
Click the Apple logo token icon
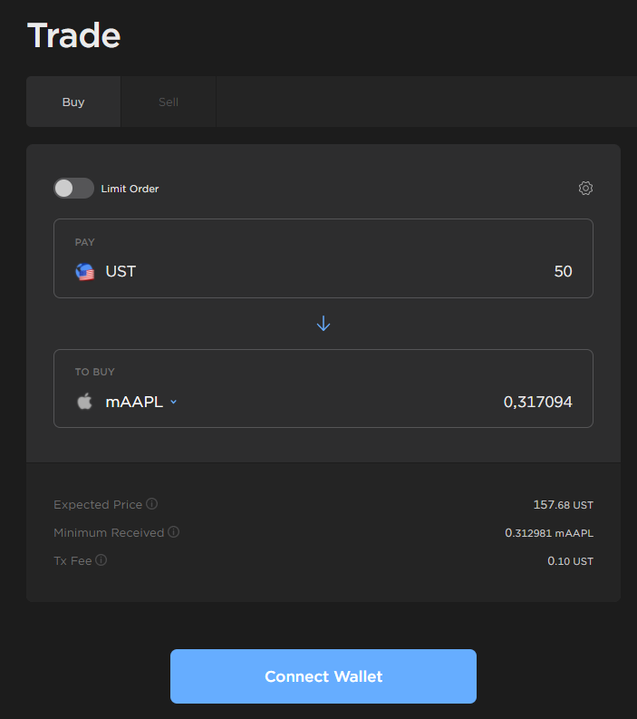coord(84,402)
